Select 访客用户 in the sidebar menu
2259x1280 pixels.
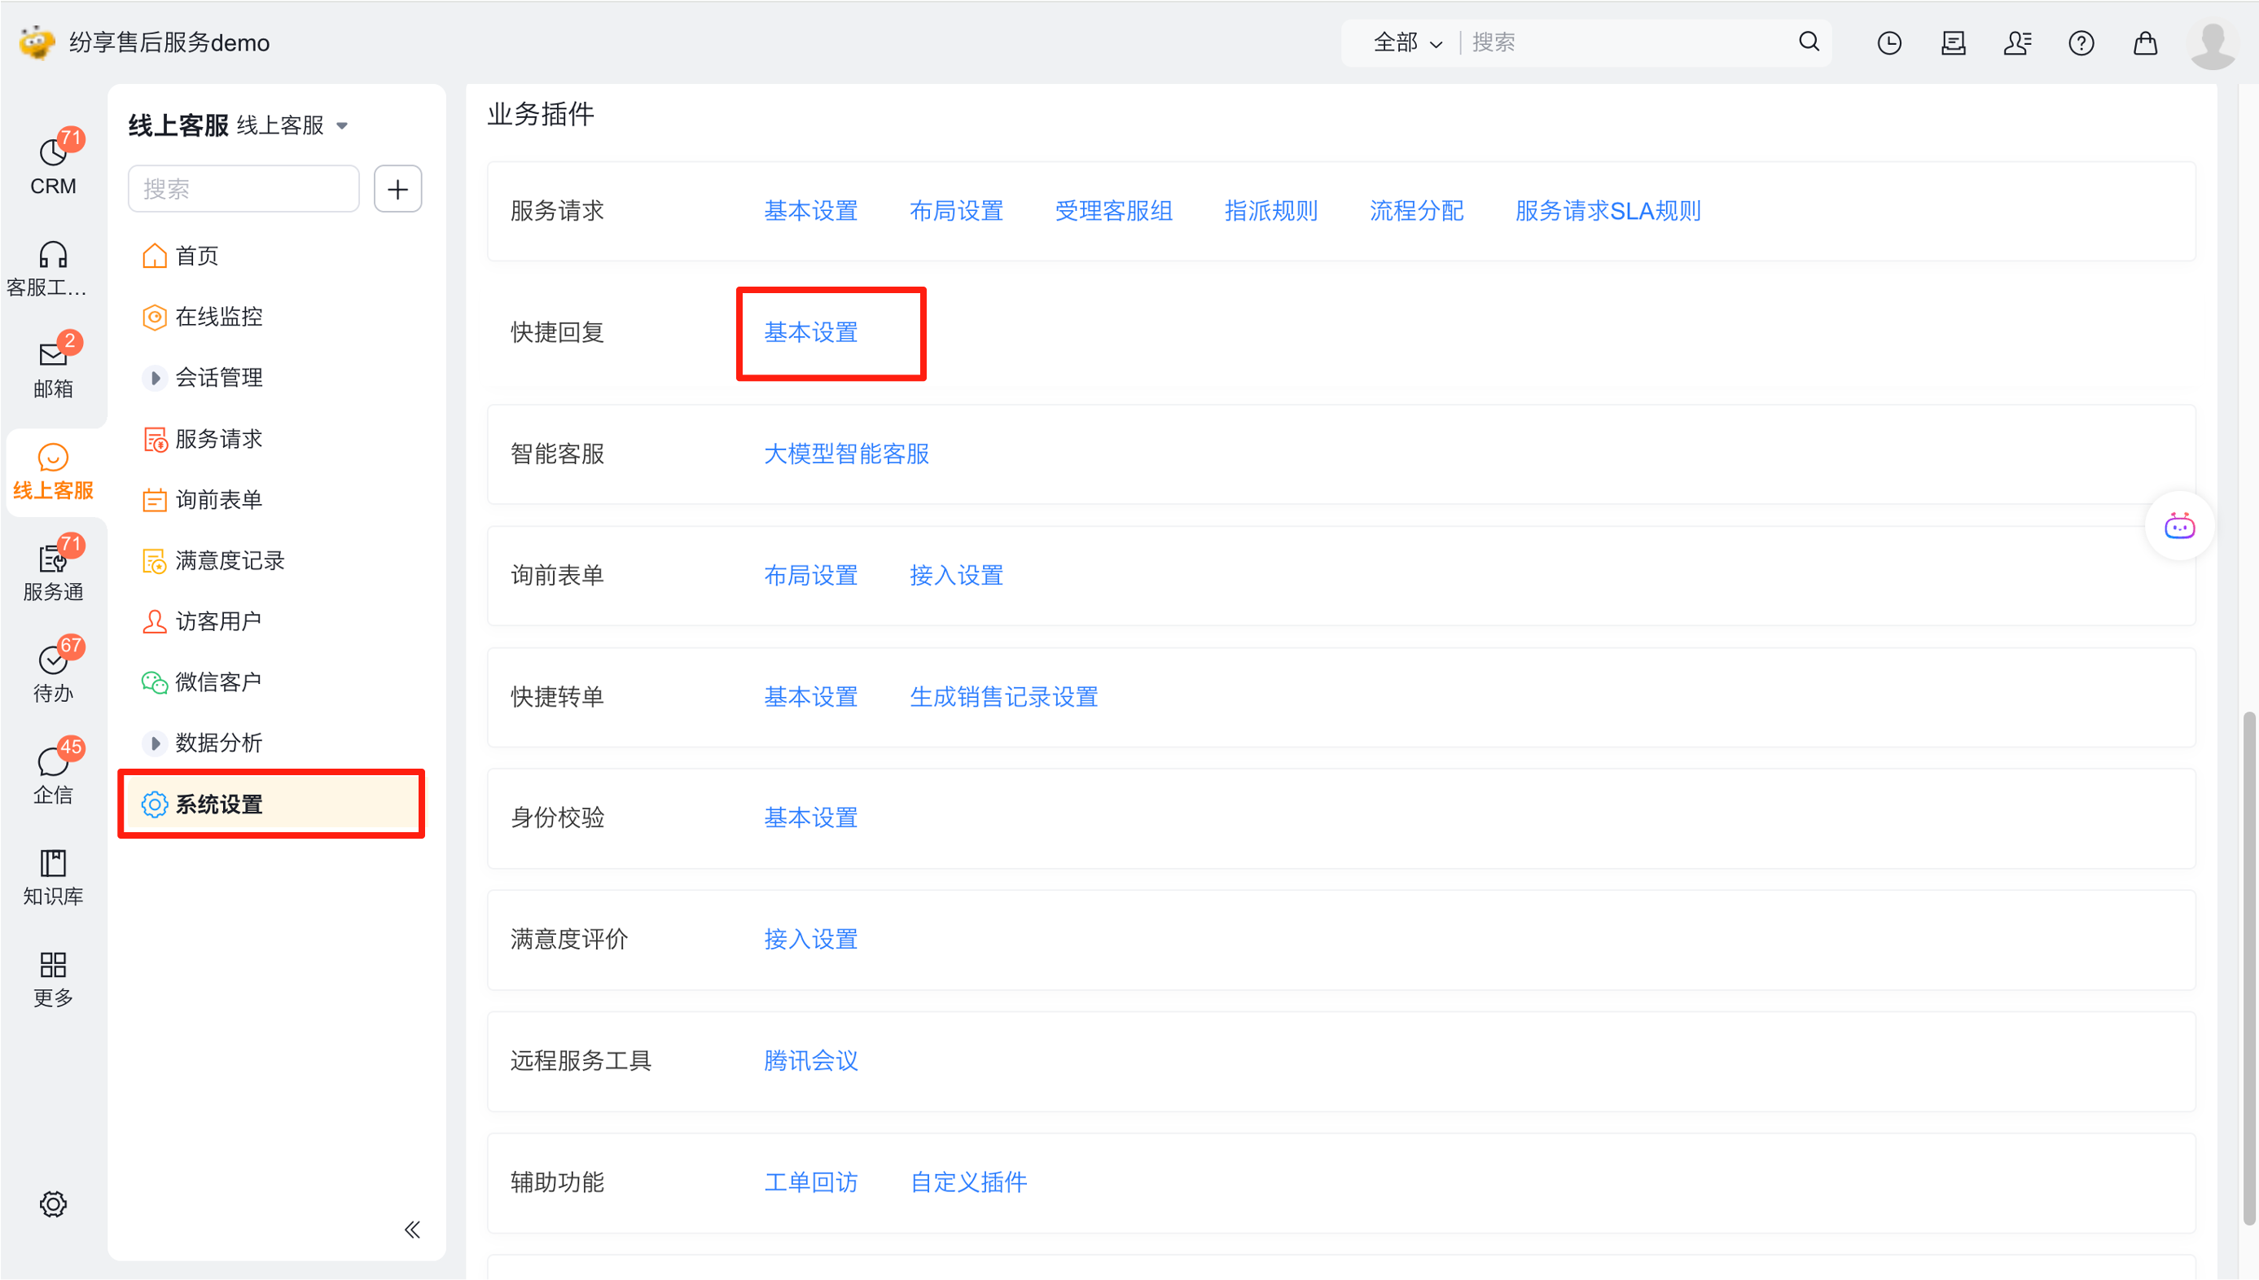coord(218,620)
